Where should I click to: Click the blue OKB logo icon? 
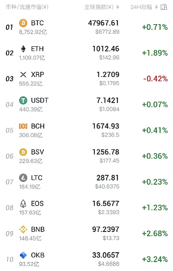click(23, 255)
